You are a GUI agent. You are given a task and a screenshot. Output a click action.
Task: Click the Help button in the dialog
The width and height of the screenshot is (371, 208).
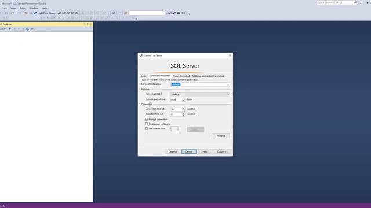[x=205, y=151]
